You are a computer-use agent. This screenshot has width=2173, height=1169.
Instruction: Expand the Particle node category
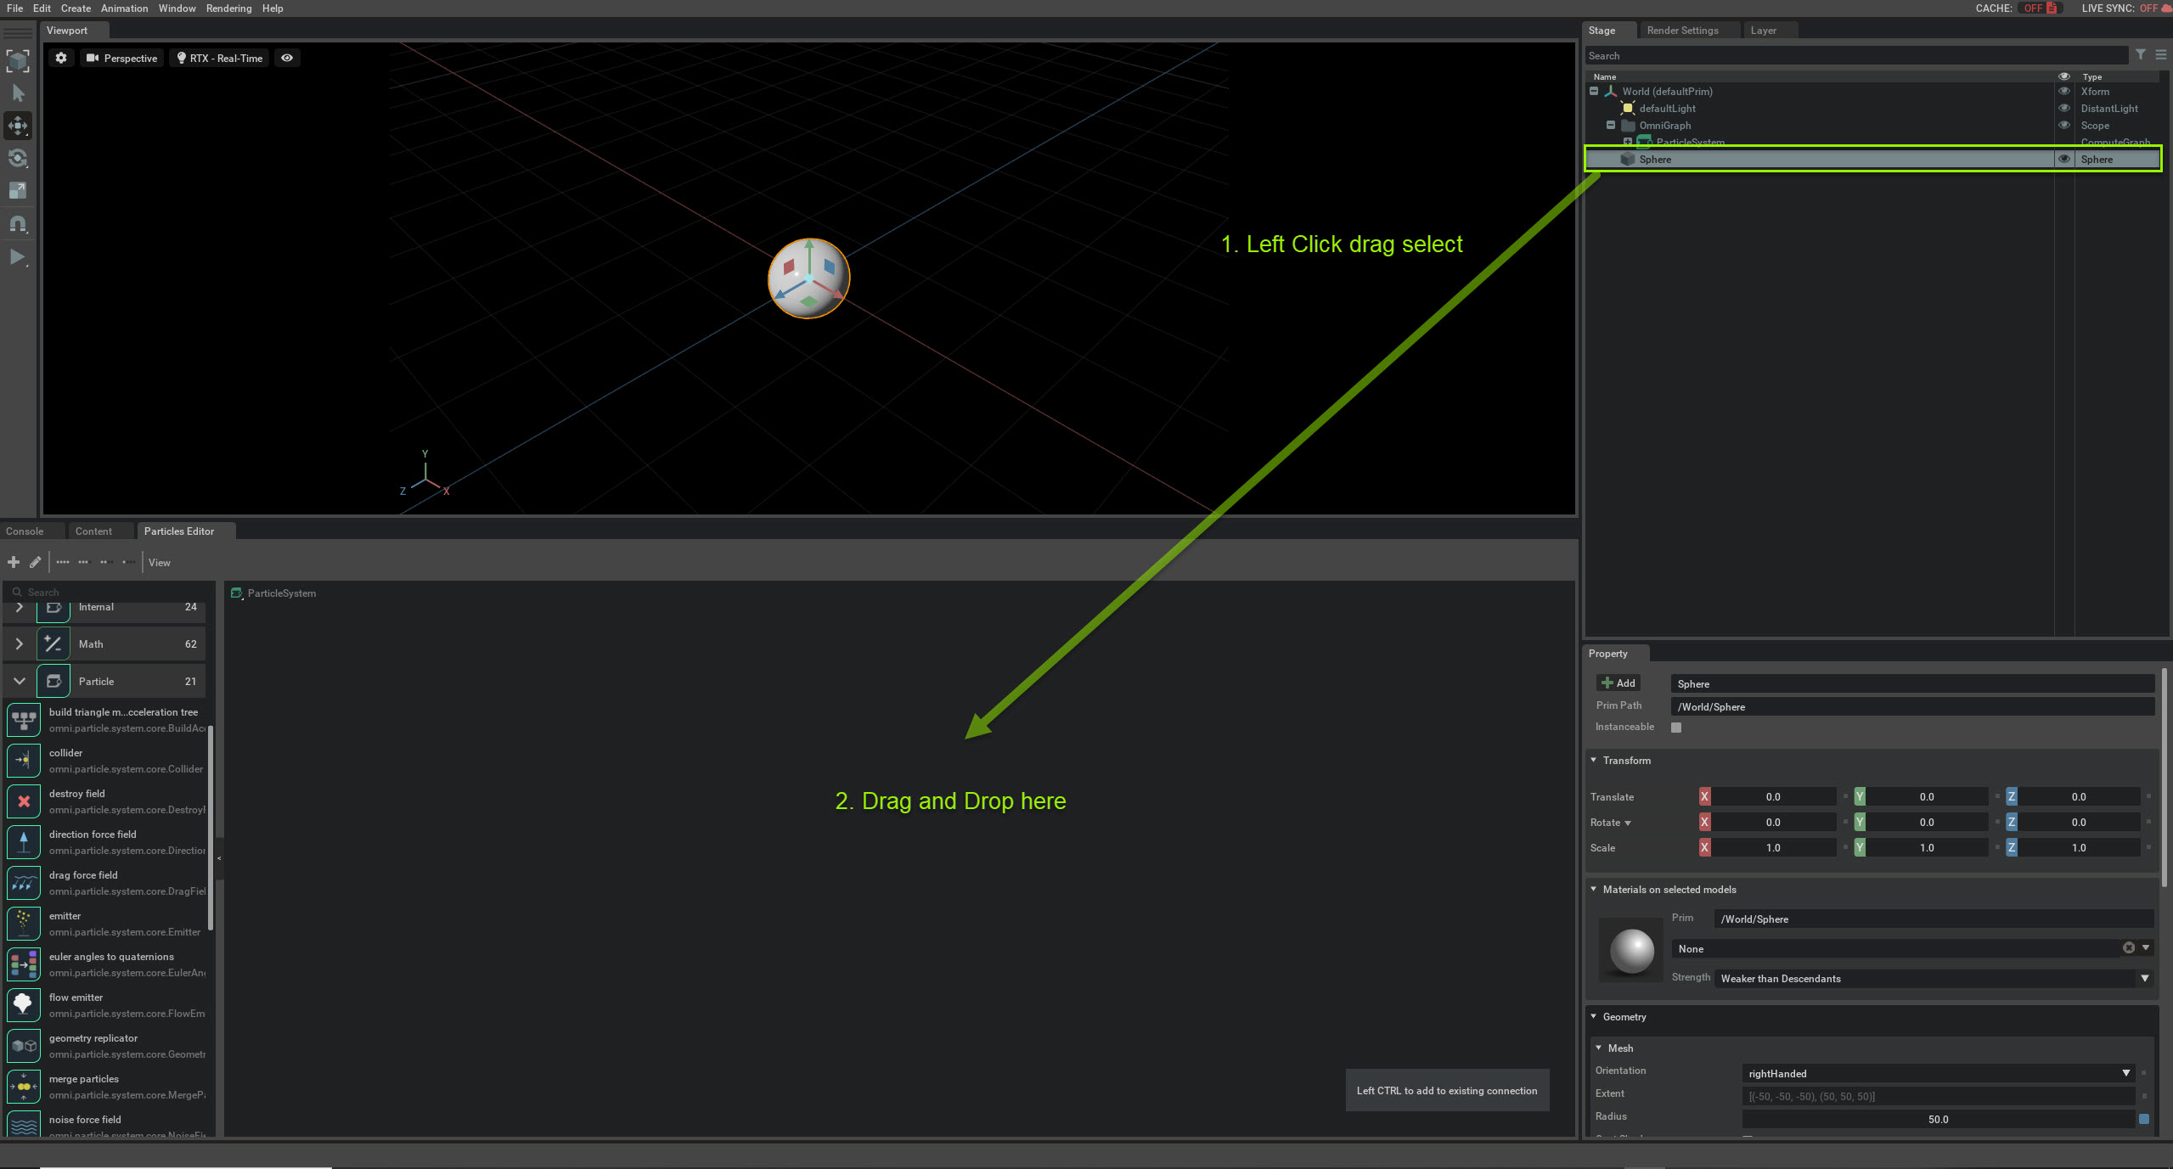click(16, 679)
